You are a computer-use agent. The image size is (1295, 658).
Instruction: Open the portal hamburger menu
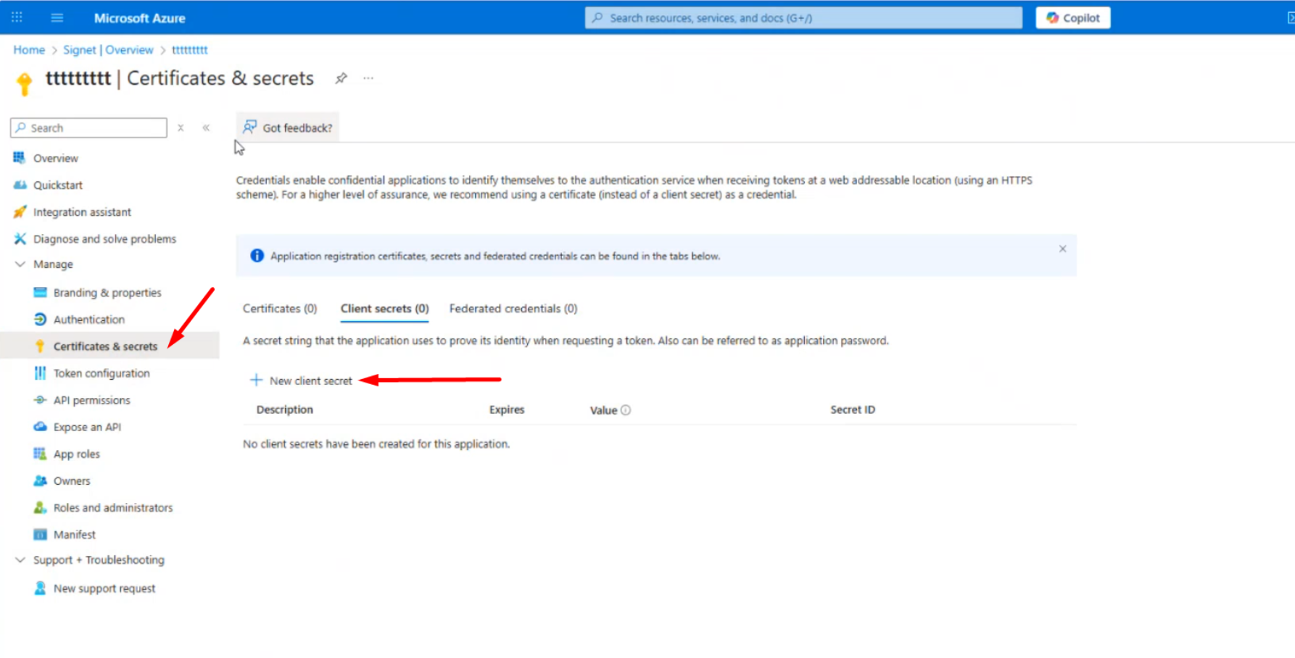coord(57,17)
